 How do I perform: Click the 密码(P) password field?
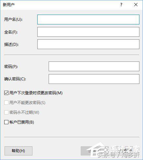point(94,66)
